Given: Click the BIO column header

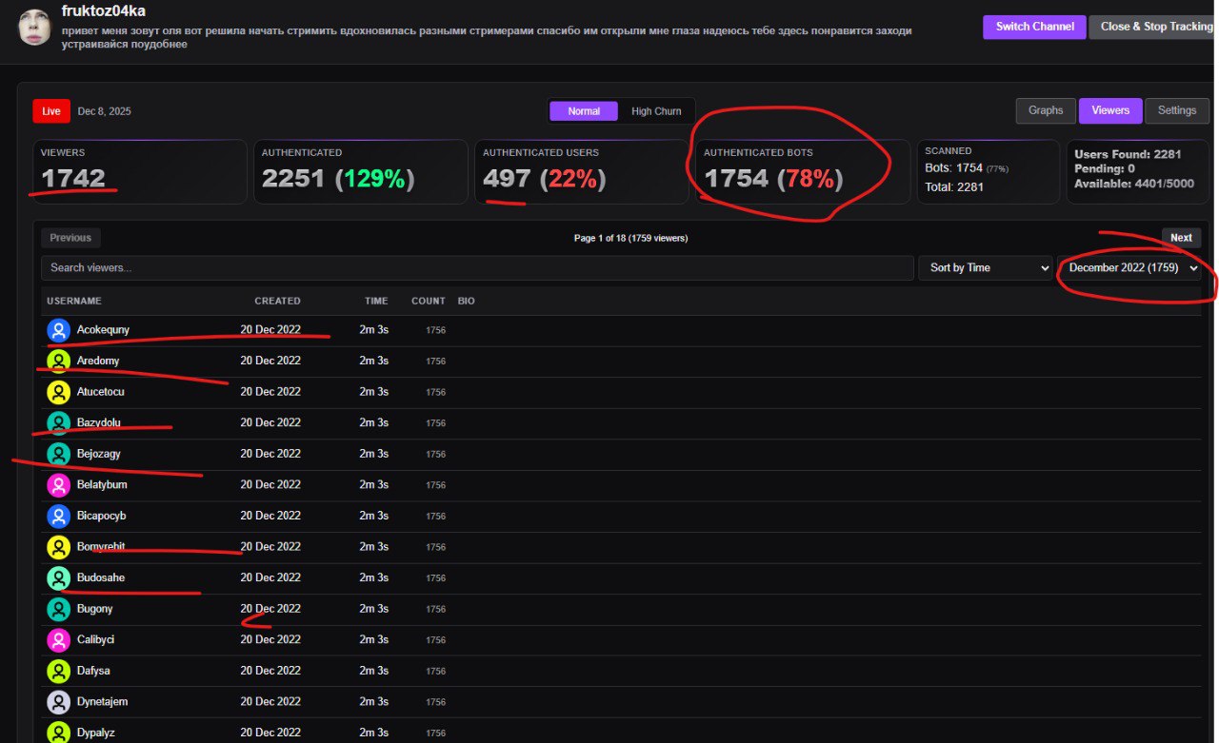Looking at the screenshot, I should [x=467, y=301].
